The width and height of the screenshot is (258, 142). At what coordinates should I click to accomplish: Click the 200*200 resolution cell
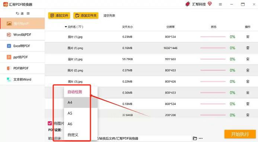tap(170, 115)
